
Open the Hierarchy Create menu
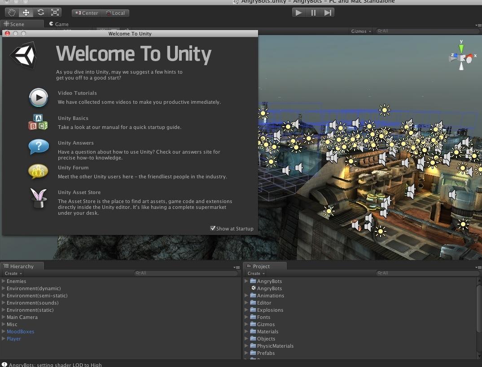[x=13, y=273]
